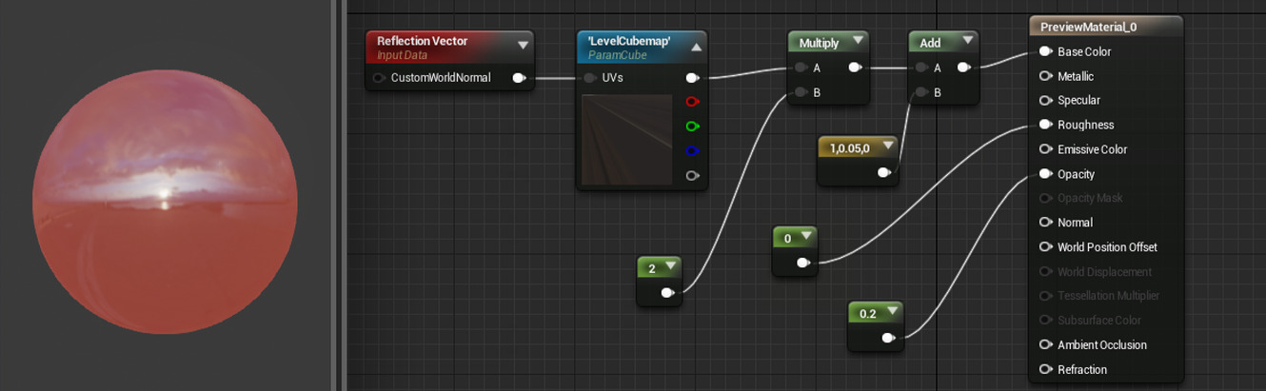Select the 'LevelCubemap' ParamCube node title
The width and height of the screenshot is (1266, 391).
(x=629, y=41)
